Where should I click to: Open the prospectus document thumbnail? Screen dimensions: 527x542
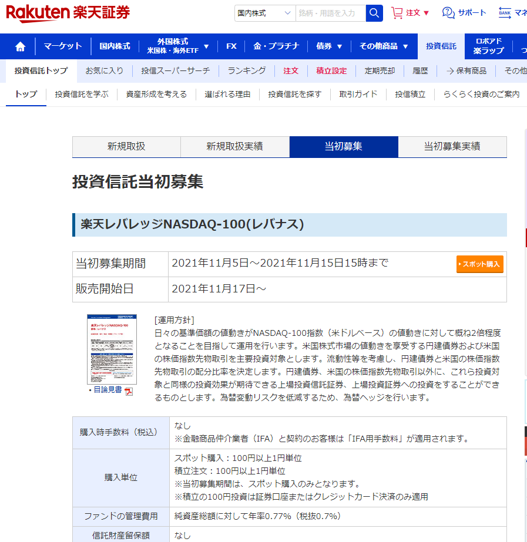pos(112,349)
